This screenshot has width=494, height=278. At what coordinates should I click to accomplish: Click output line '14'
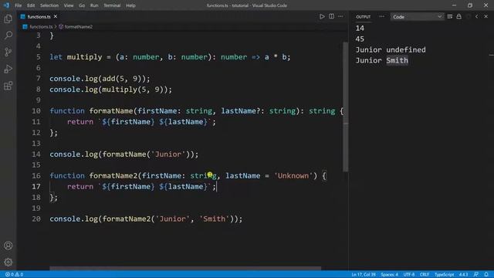(x=360, y=29)
